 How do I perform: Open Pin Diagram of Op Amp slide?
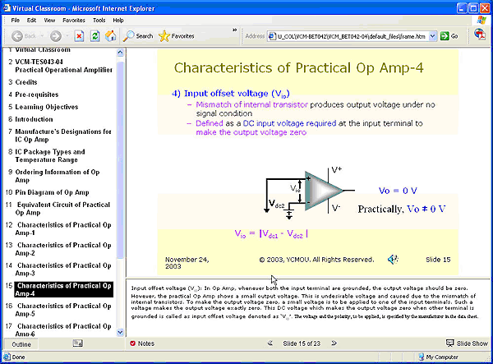pyautogui.click(x=53, y=192)
